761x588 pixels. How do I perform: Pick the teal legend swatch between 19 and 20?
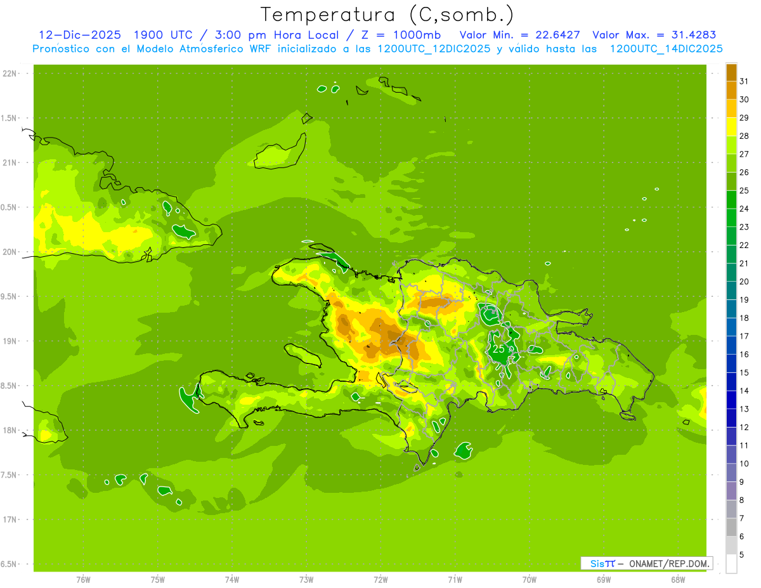[731, 291]
